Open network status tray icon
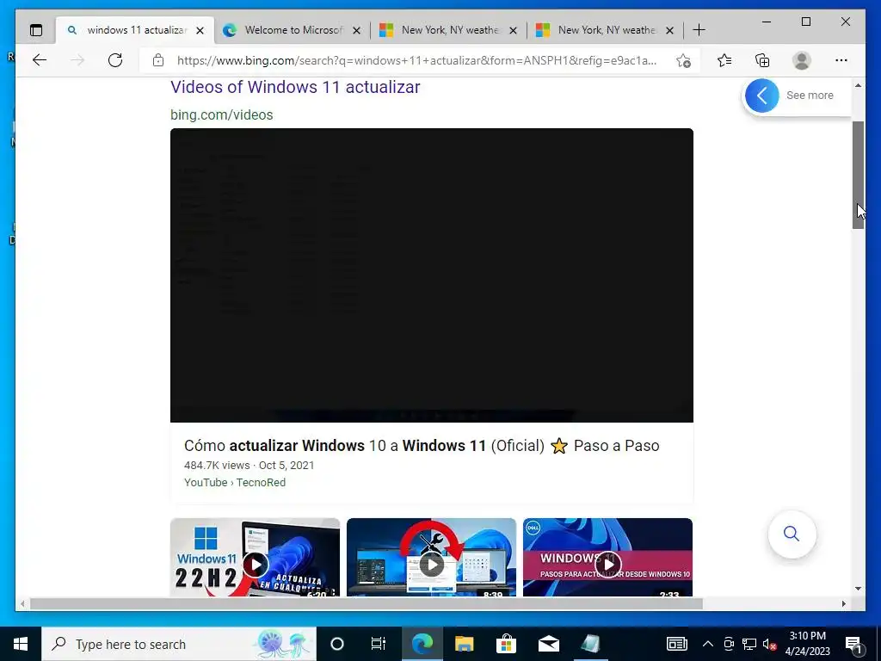The height and width of the screenshot is (661, 881). pos(749,644)
